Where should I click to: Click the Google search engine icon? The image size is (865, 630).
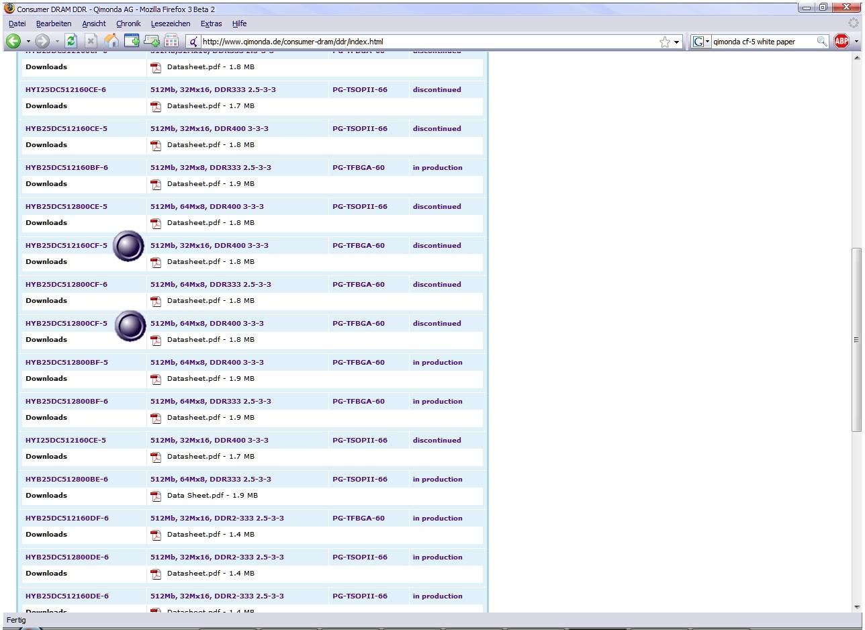click(698, 42)
